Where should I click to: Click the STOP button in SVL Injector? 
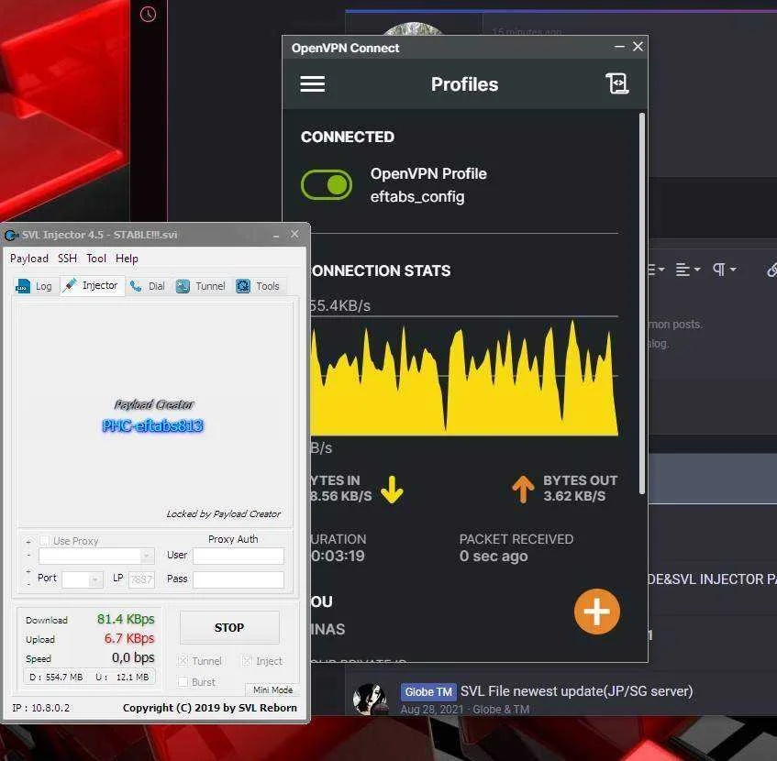tap(229, 627)
